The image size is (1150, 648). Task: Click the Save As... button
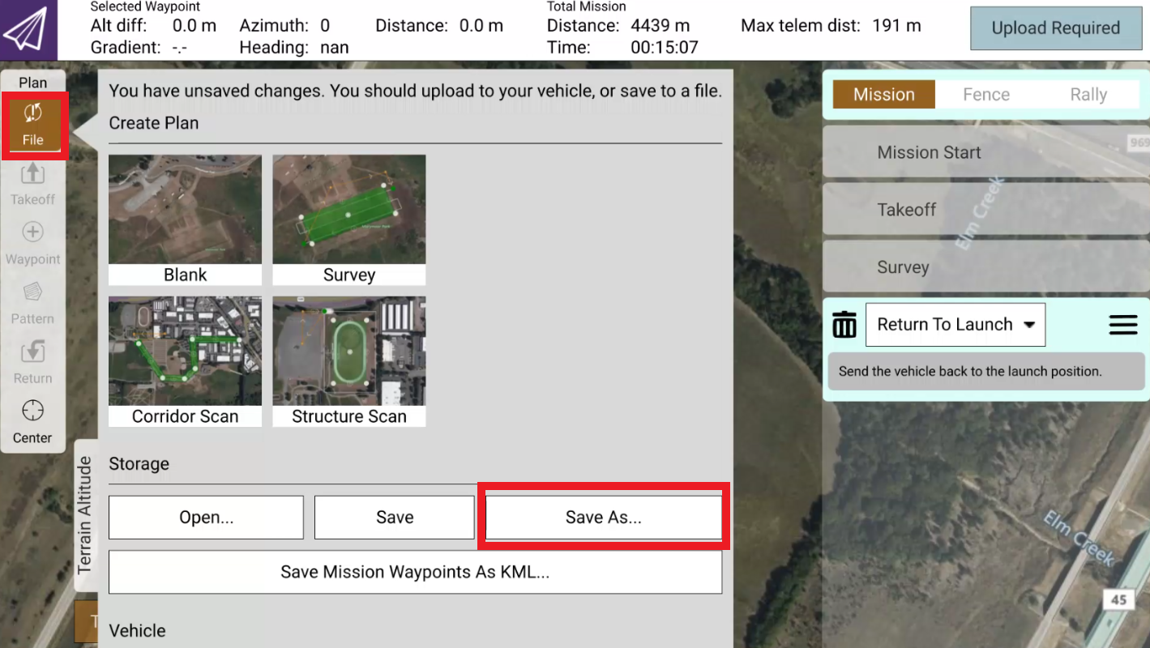(x=603, y=518)
